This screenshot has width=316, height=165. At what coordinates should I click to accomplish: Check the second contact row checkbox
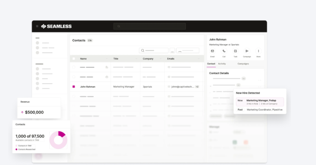(x=74, y=77)
